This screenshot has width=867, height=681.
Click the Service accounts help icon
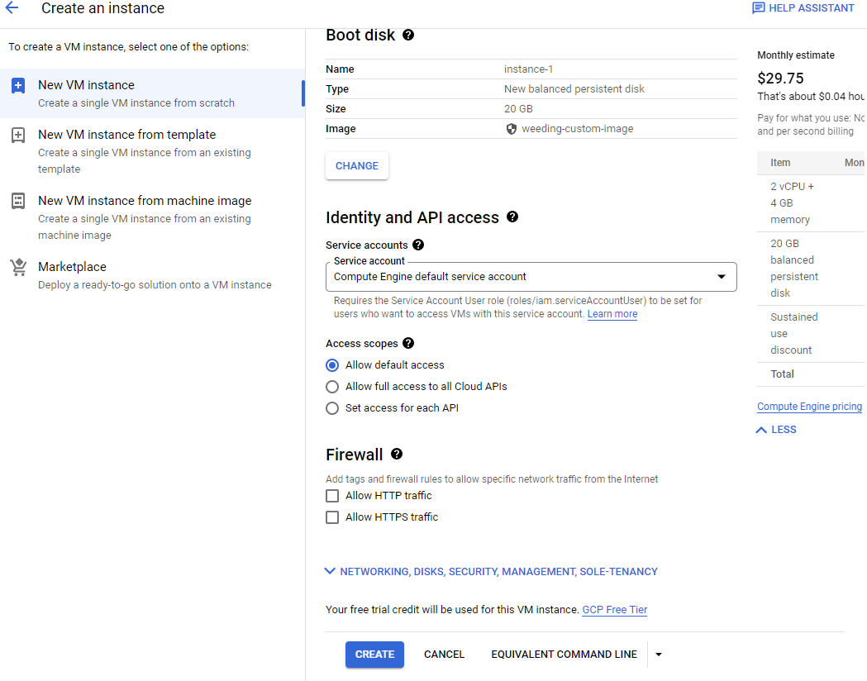click(x=418, y=245)
